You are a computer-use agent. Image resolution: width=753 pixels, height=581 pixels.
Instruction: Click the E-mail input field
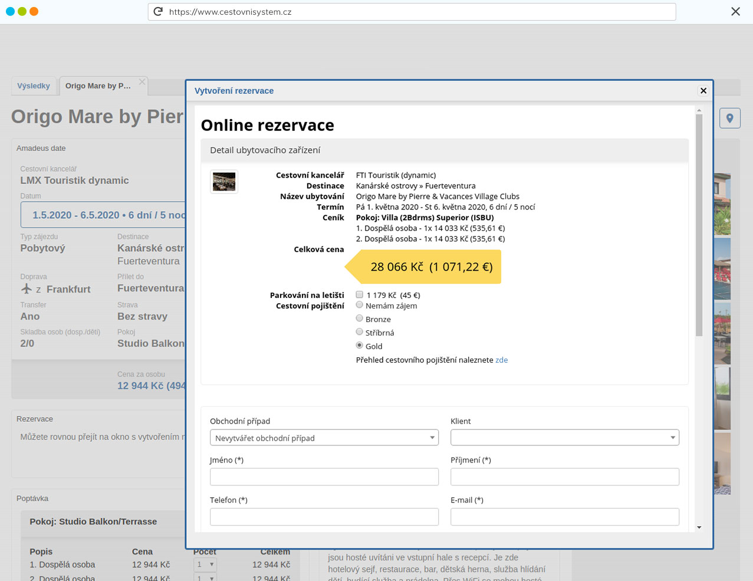[565, 517]
